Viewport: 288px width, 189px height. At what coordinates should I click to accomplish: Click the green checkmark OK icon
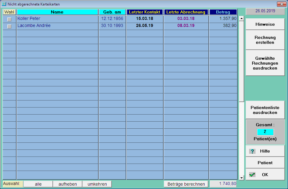252,175
